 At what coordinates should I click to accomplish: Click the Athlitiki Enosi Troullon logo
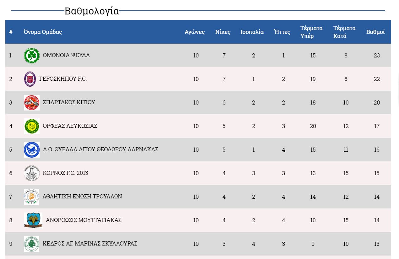click(x=31, y=197)
